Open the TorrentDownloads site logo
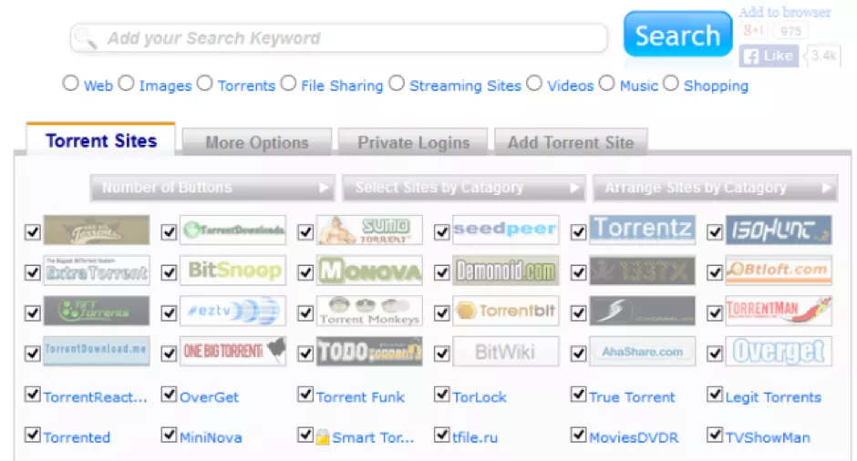Viewport: 857px width, 461px height. point(232,230)
